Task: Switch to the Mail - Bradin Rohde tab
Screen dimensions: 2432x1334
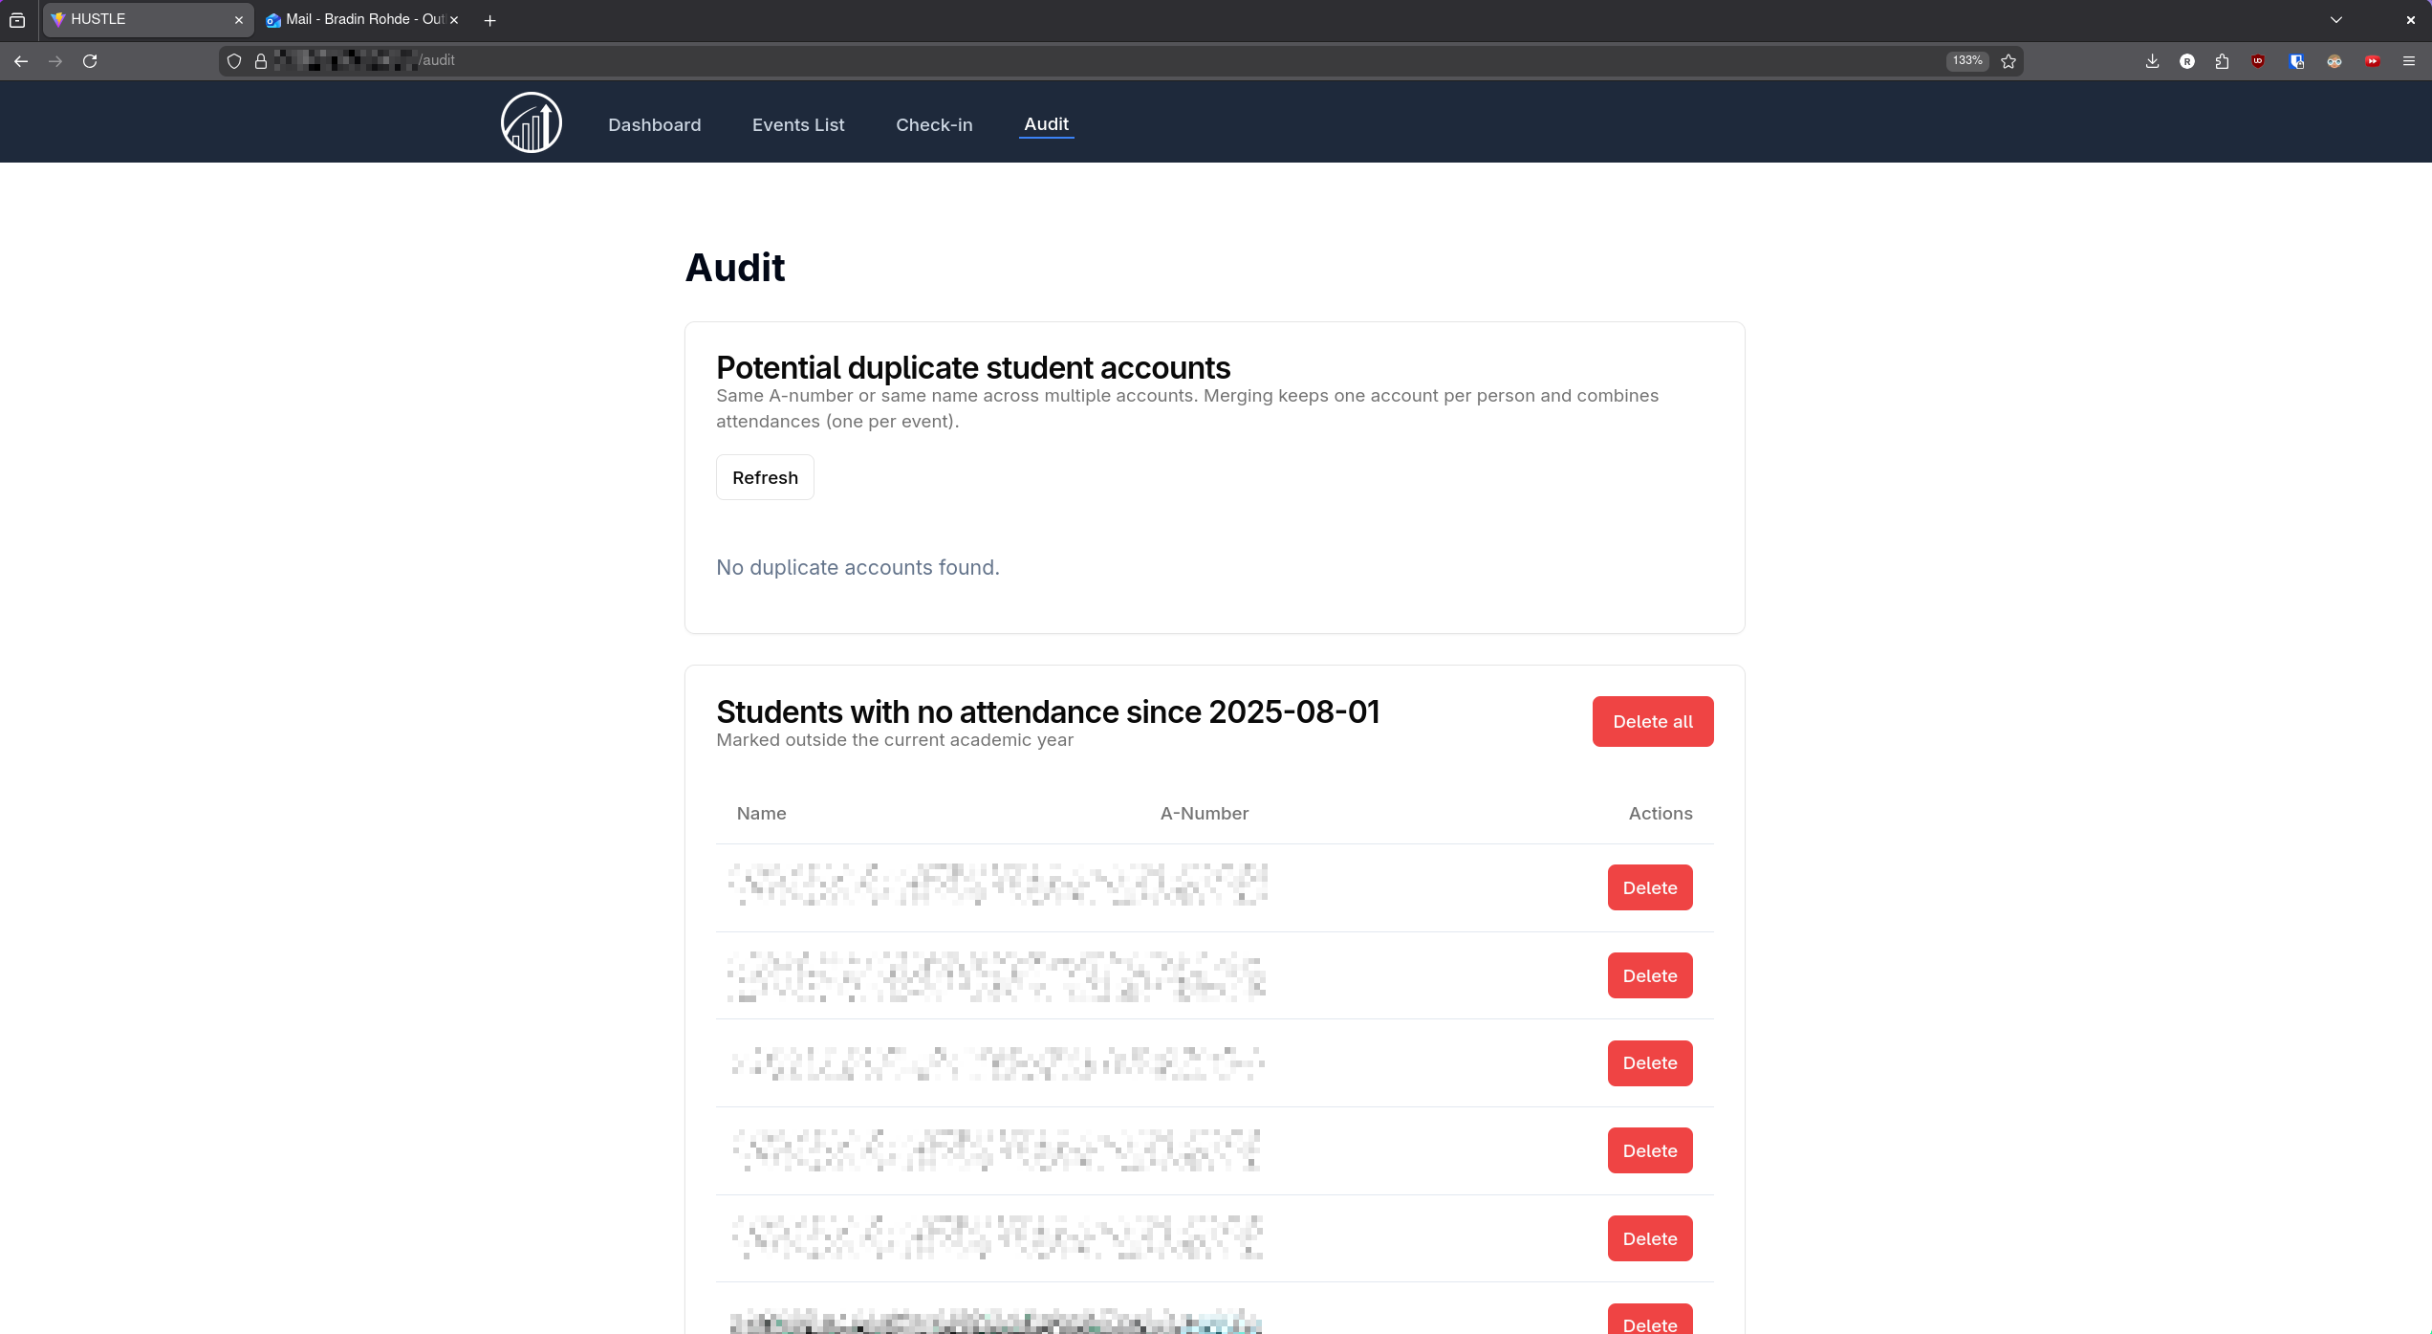Action: (x=363, y=20)
